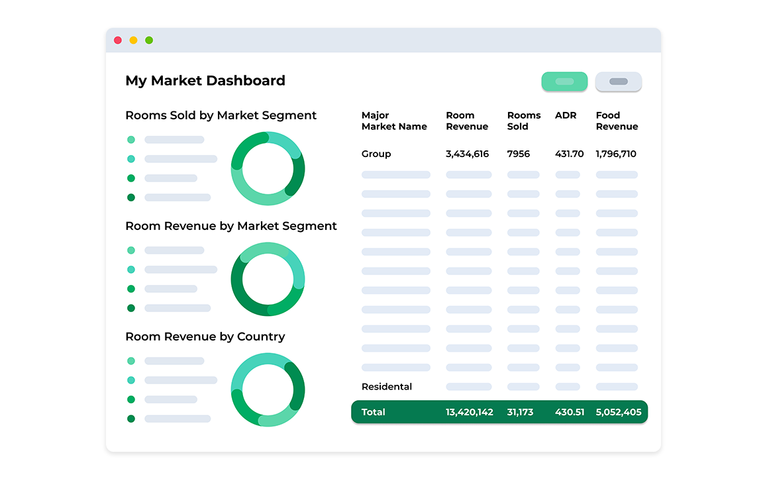Sort by the Major Market Name column header
This screenshot has height=479, width=767.
(x=394, y=121)
